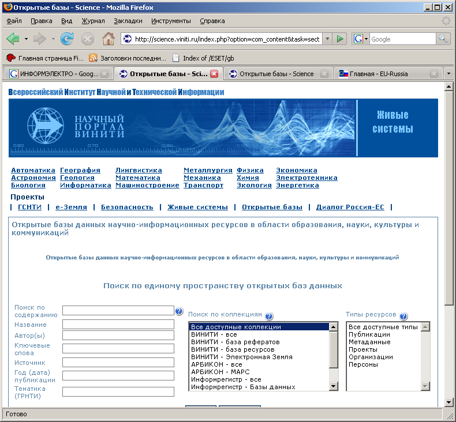Focus the 'Автор(ы)' input field
The width and height of the screenshot is (456, 422).
[x=118, y=335]
